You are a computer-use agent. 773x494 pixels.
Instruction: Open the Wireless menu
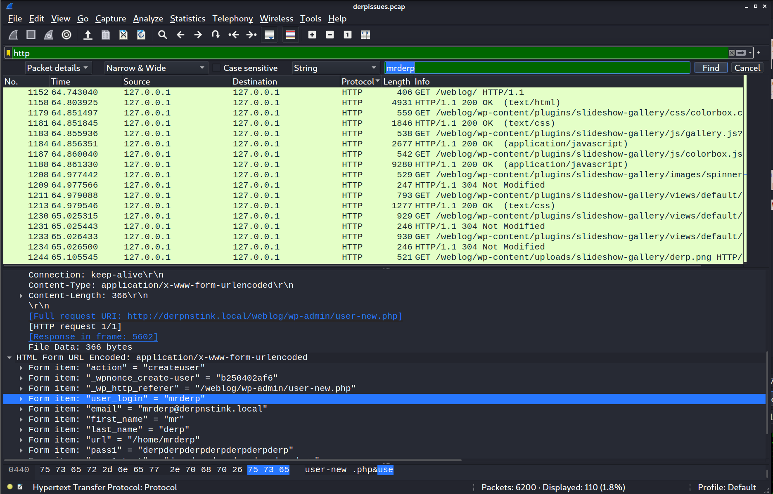(x=276, y=19)
